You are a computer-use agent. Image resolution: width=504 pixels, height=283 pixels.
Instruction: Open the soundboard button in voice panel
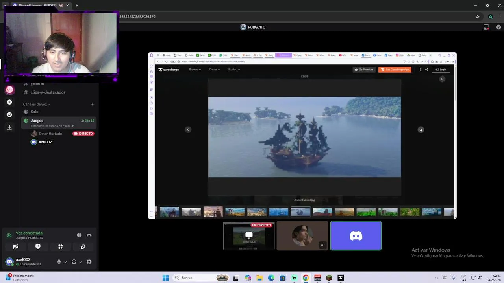click(x=83, y=247)
